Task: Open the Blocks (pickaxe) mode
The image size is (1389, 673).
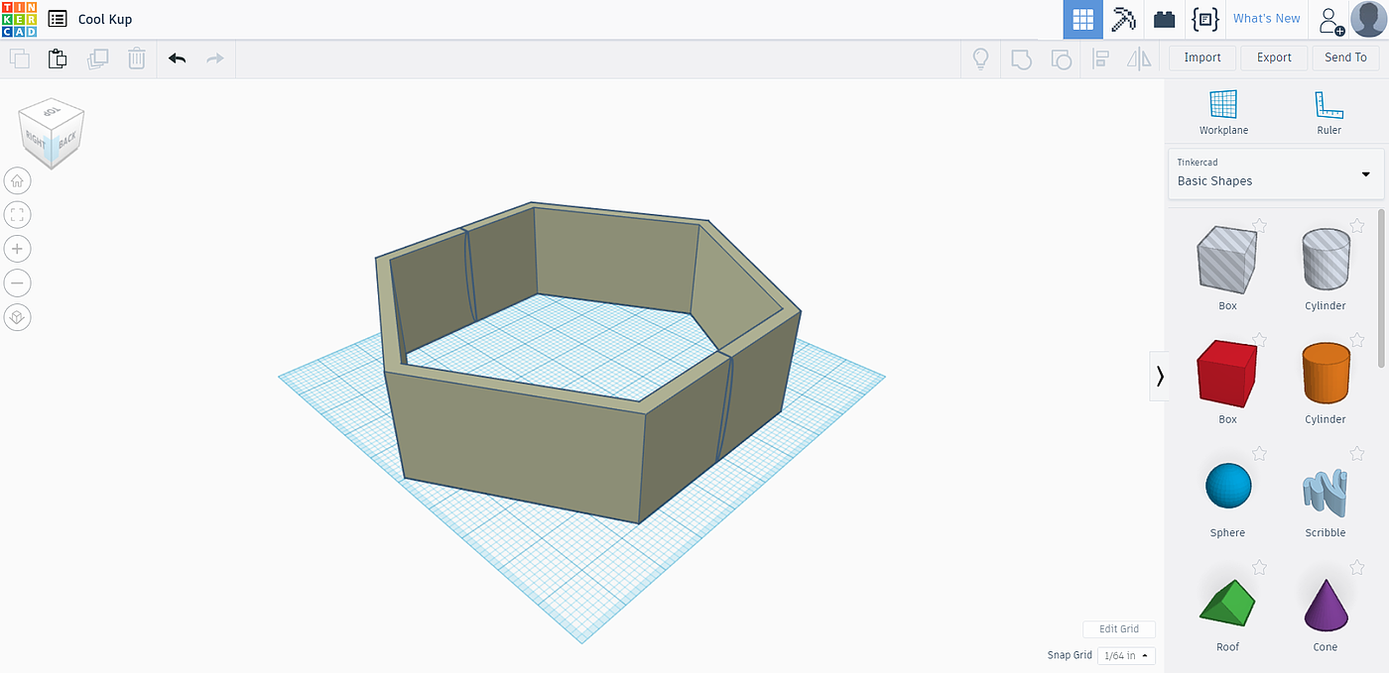Action: (1123, 19)
